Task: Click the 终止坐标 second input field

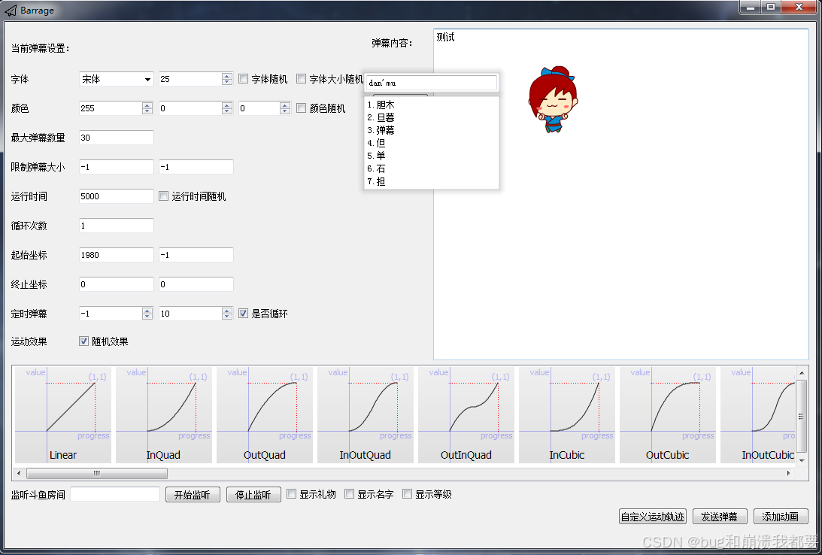Action: pyautogui.click(x=196, y=284)
